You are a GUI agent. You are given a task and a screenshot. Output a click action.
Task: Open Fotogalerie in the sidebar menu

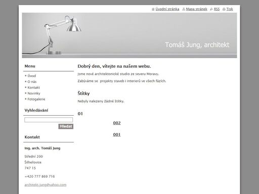36,99
